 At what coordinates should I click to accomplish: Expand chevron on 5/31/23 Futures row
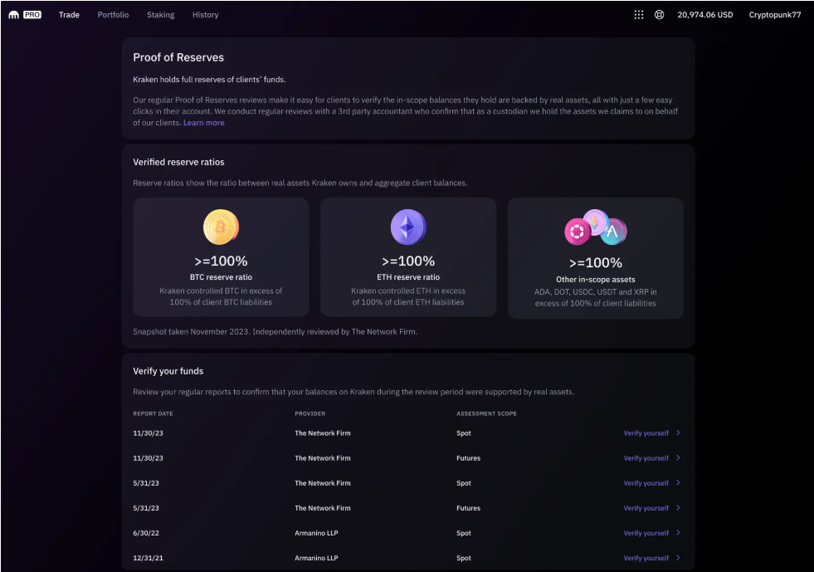coord(678,507)
